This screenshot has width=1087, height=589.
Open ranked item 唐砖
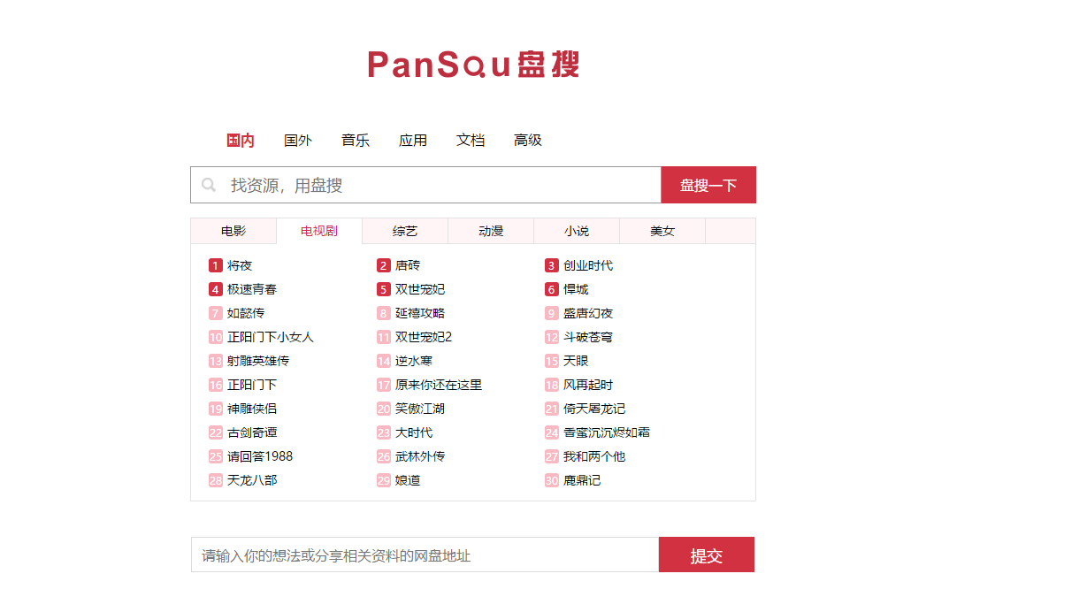pyautogui.click(x=408, y=265)
